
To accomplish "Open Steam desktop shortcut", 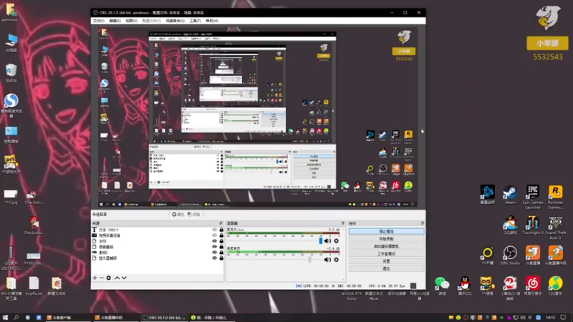I will pyautogui.click(x=510, y=195).
